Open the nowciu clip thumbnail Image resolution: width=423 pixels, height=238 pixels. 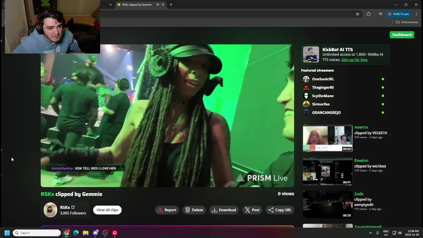tap(327, 138)
